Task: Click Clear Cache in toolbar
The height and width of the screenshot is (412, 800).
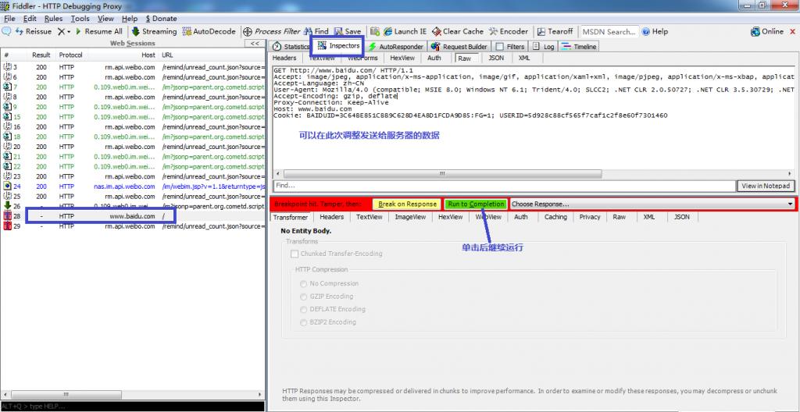Action: click(458, 32)
